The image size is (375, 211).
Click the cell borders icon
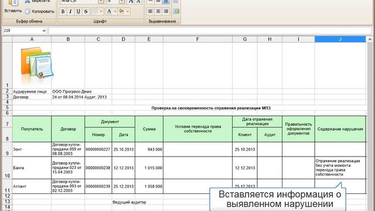click(95, 11)
